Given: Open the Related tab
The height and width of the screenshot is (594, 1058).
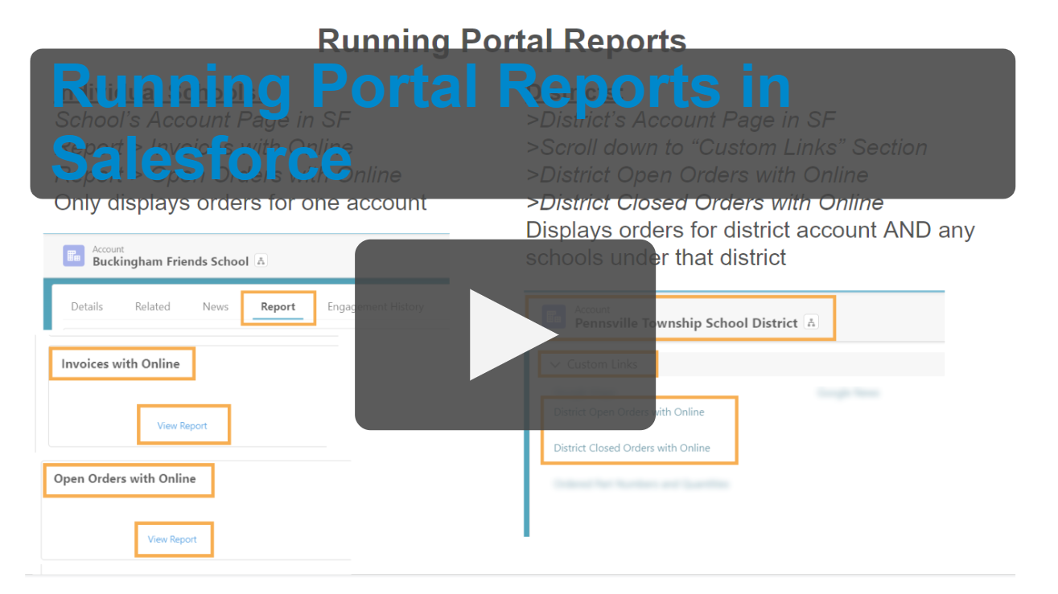Looking at the screenshot, I should point(153,306).
